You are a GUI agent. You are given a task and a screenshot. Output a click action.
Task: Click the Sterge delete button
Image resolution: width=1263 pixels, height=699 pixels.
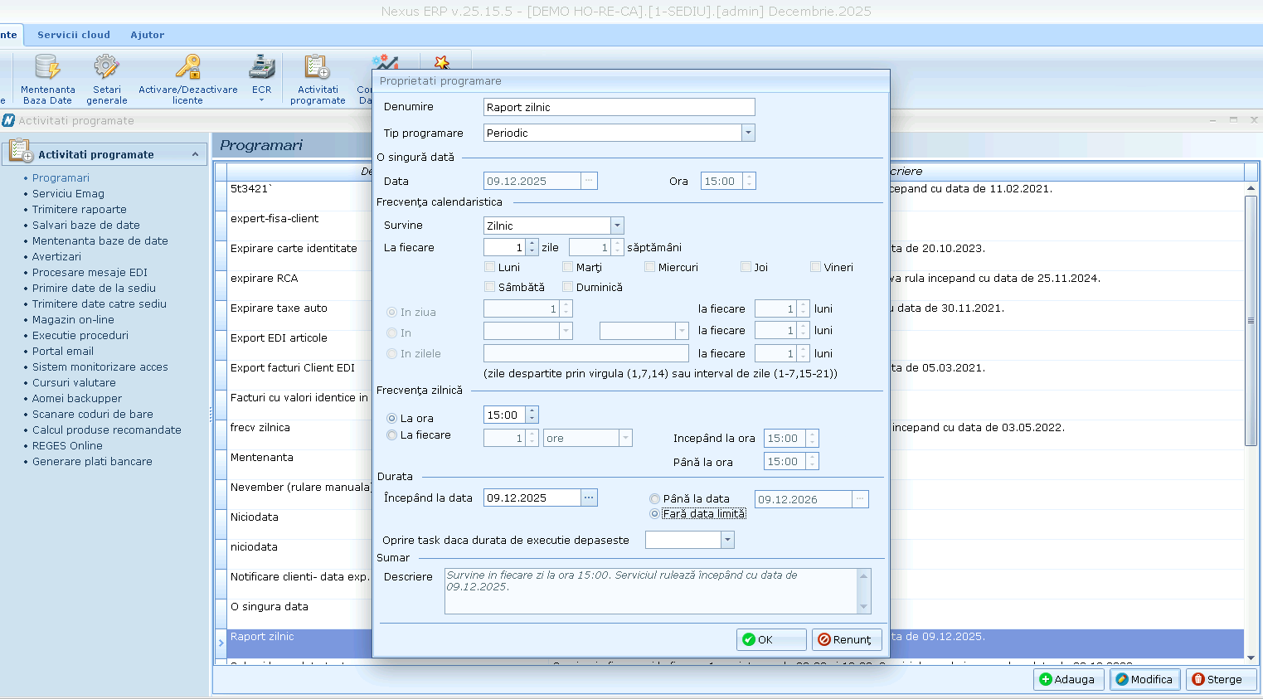[1217, 679]
